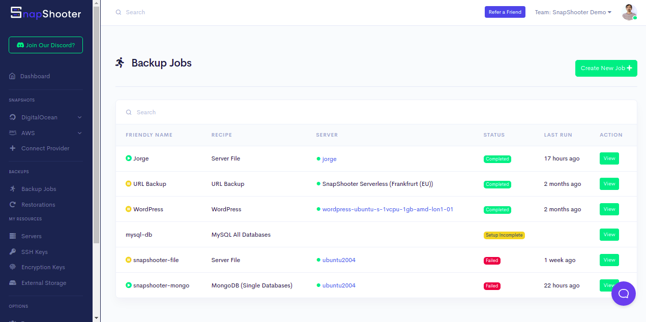Click the sidebar scrollbar down arrow
This screenshot has height=322, width=646.
(x=97, y=318)
